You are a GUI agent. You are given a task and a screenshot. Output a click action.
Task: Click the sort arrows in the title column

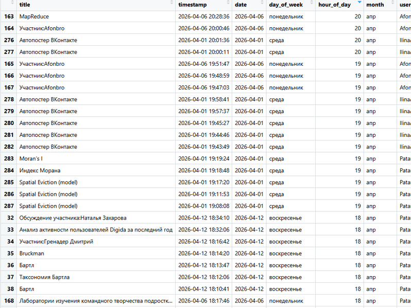(x=172, y=5)
